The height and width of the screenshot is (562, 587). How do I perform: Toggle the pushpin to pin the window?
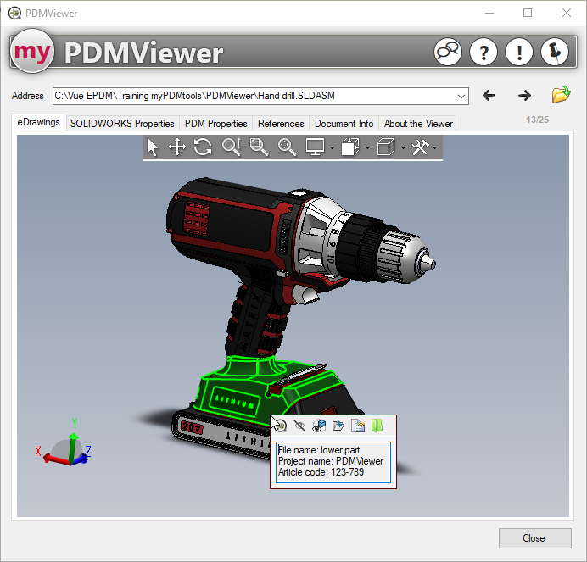tap(555, 53)
